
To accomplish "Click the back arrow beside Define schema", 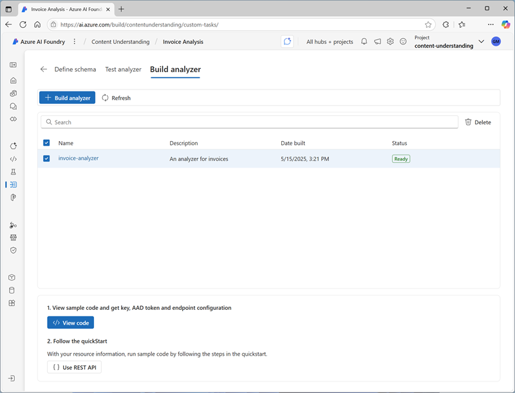I will pyautogui.click(x=44, y=69).
